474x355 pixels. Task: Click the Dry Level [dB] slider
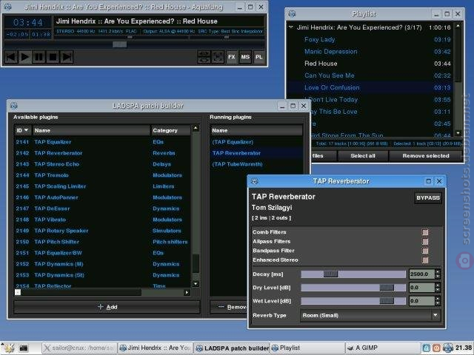pyautogui.click(x=353, y=288)
